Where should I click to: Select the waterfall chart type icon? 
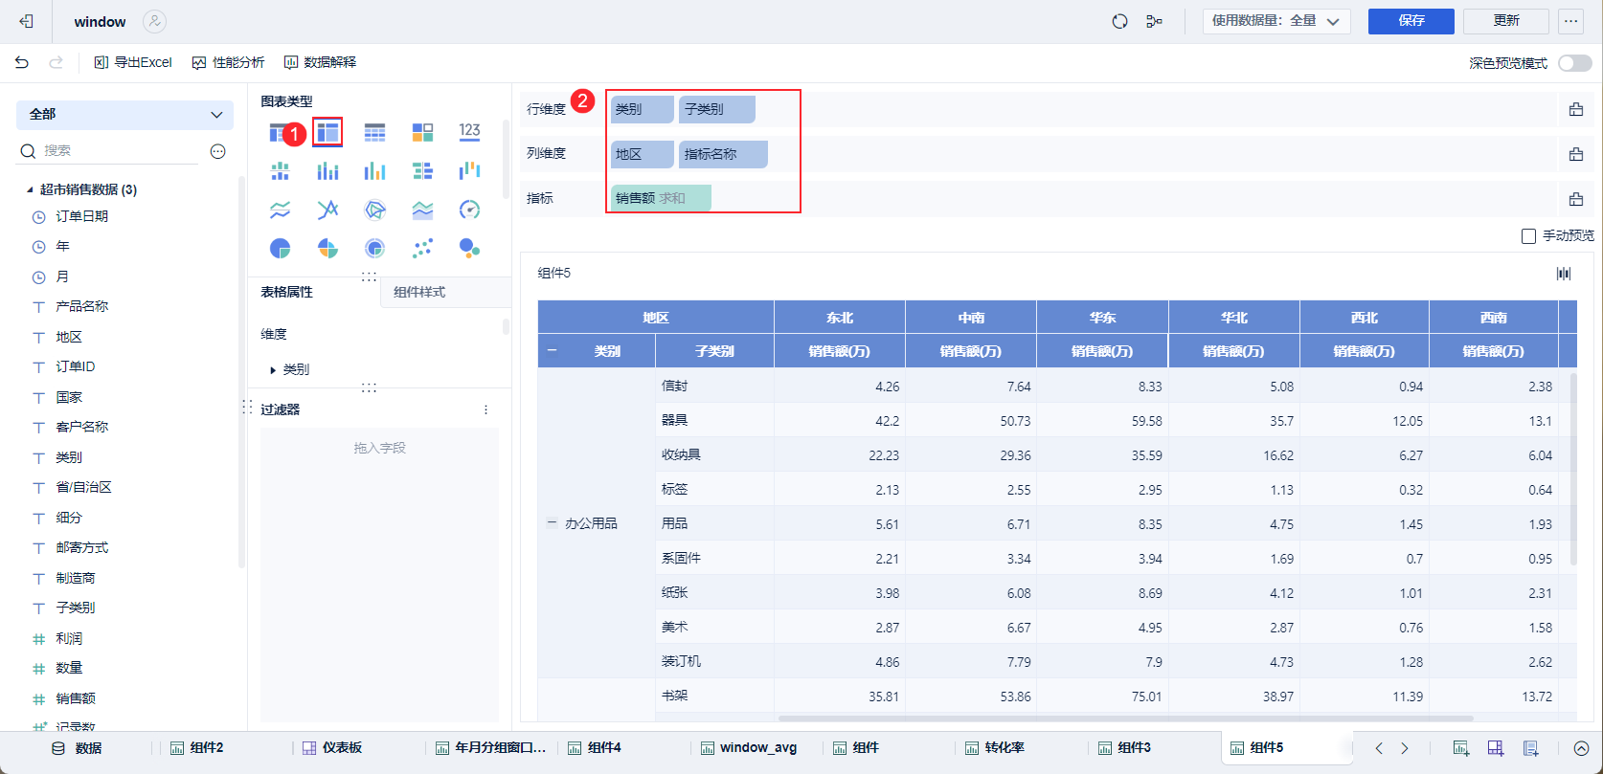tap(469, 171)
